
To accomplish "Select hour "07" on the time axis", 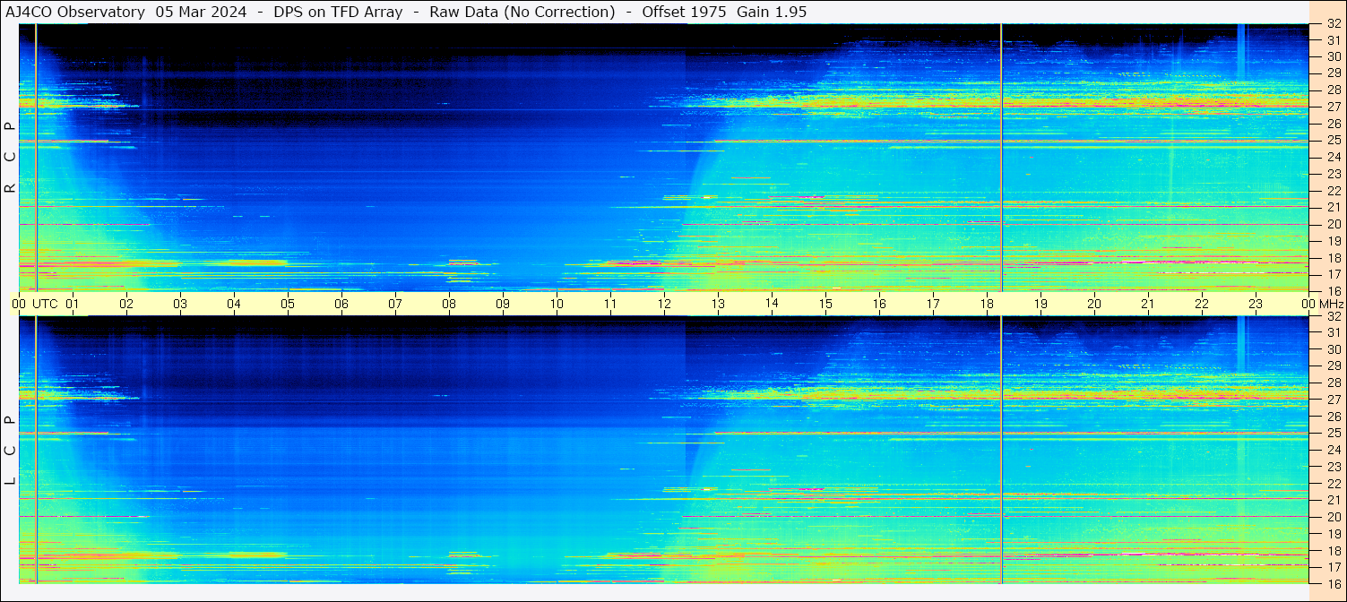I will [x=395, y=304].
